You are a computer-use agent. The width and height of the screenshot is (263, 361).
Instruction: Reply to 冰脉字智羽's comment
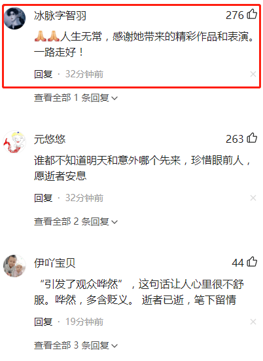click(43, 74)
